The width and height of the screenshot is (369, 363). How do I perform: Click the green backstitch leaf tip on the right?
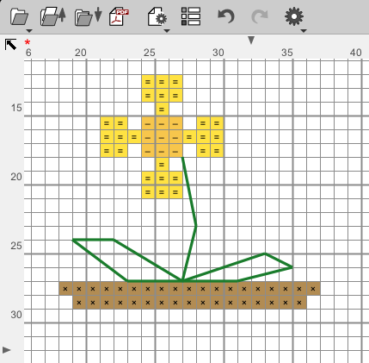coord(292,267)
